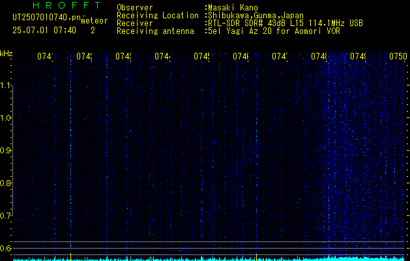Select the observer name Masaki Kano
410x261 pixels.
click(x=233, y=8)
